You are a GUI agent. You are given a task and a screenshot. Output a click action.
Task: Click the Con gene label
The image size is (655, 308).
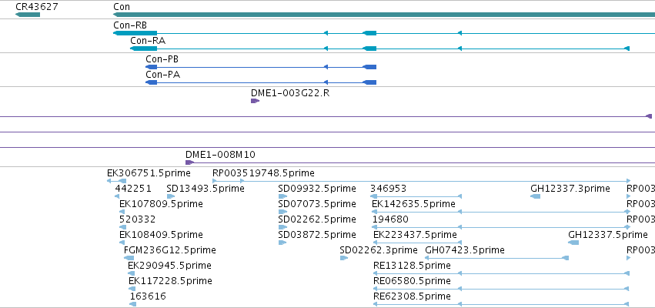122,7
